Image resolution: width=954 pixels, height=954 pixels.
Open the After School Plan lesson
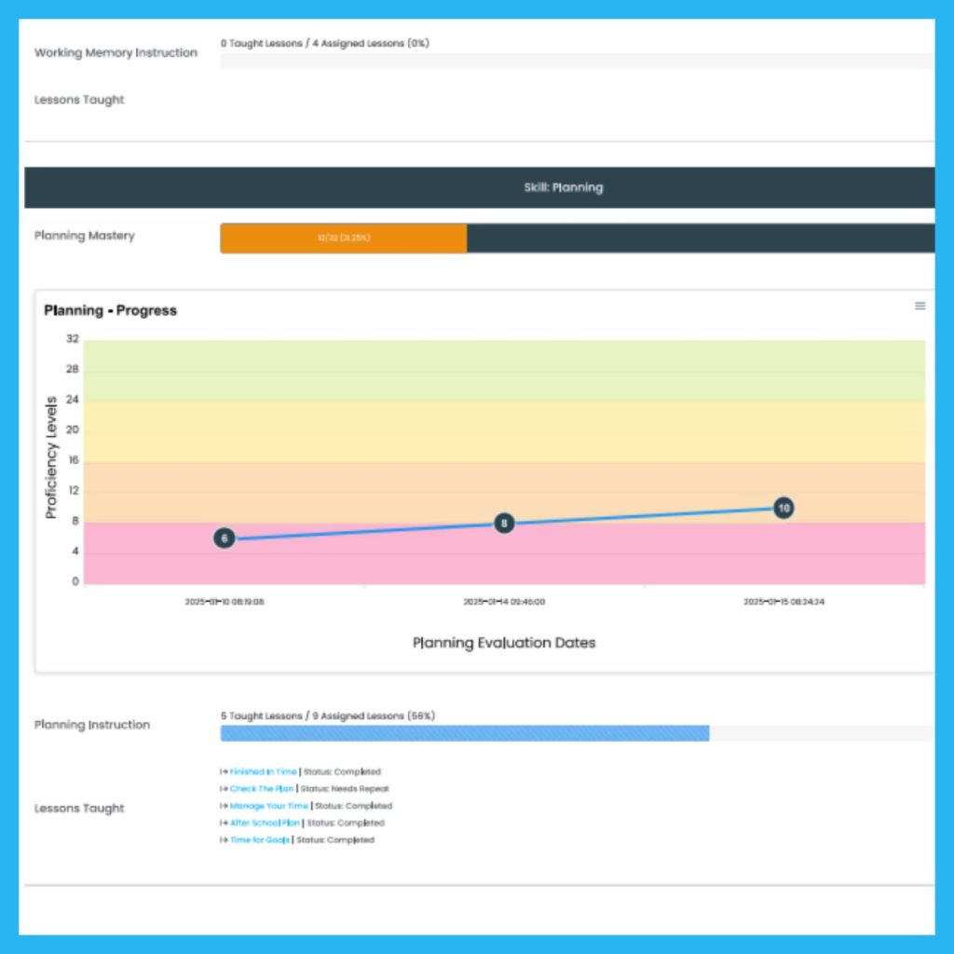[x=266, y=824]
